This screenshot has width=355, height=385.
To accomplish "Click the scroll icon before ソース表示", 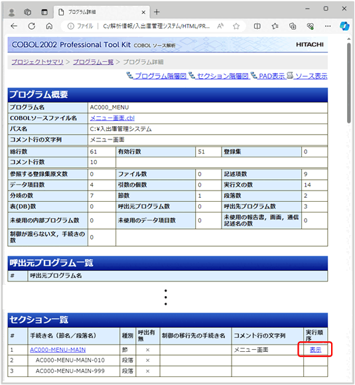I will pyautogui.click(x=290, y=76).
